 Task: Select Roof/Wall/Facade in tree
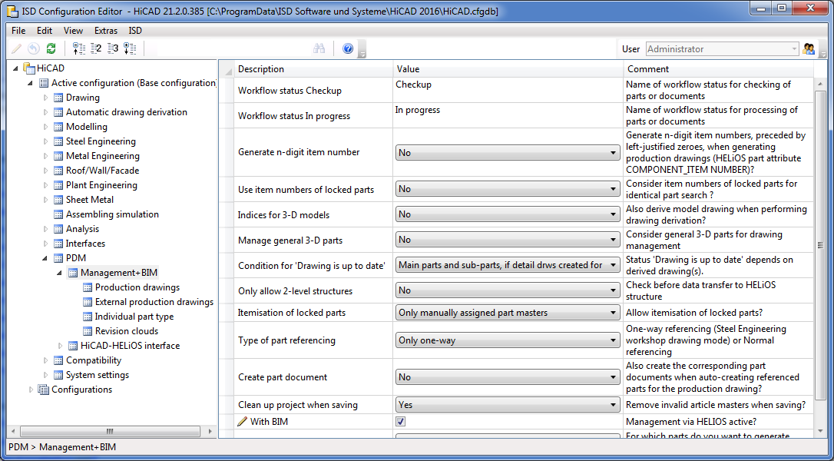(x=102, y=171)
